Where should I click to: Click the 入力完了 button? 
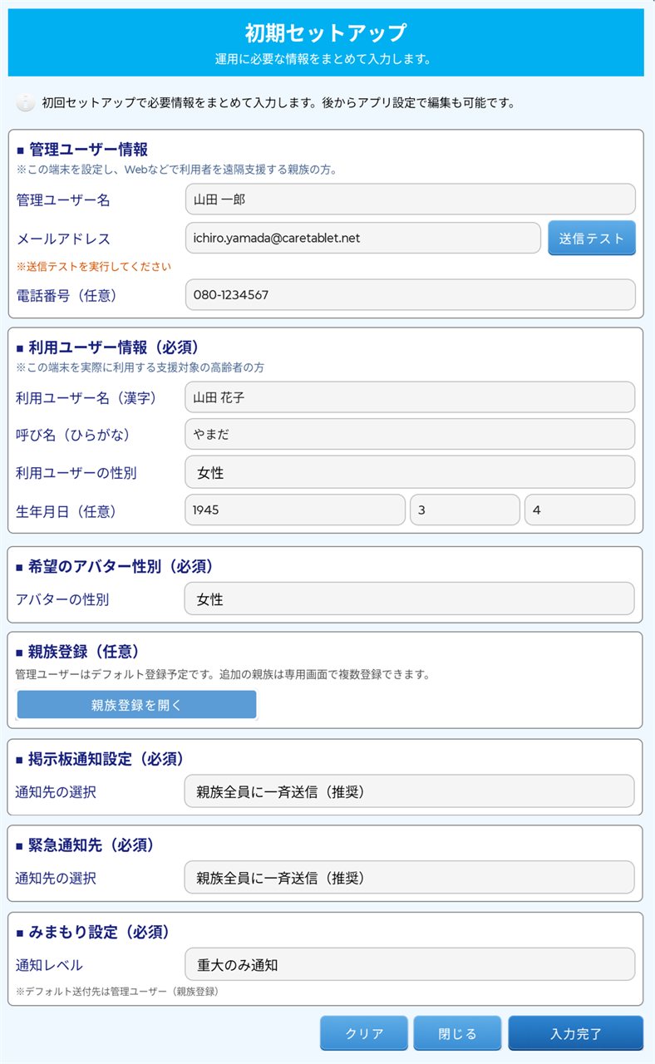(576, 1033)
